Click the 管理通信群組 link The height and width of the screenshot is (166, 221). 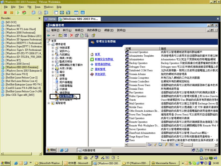click(x=103, y=64)
